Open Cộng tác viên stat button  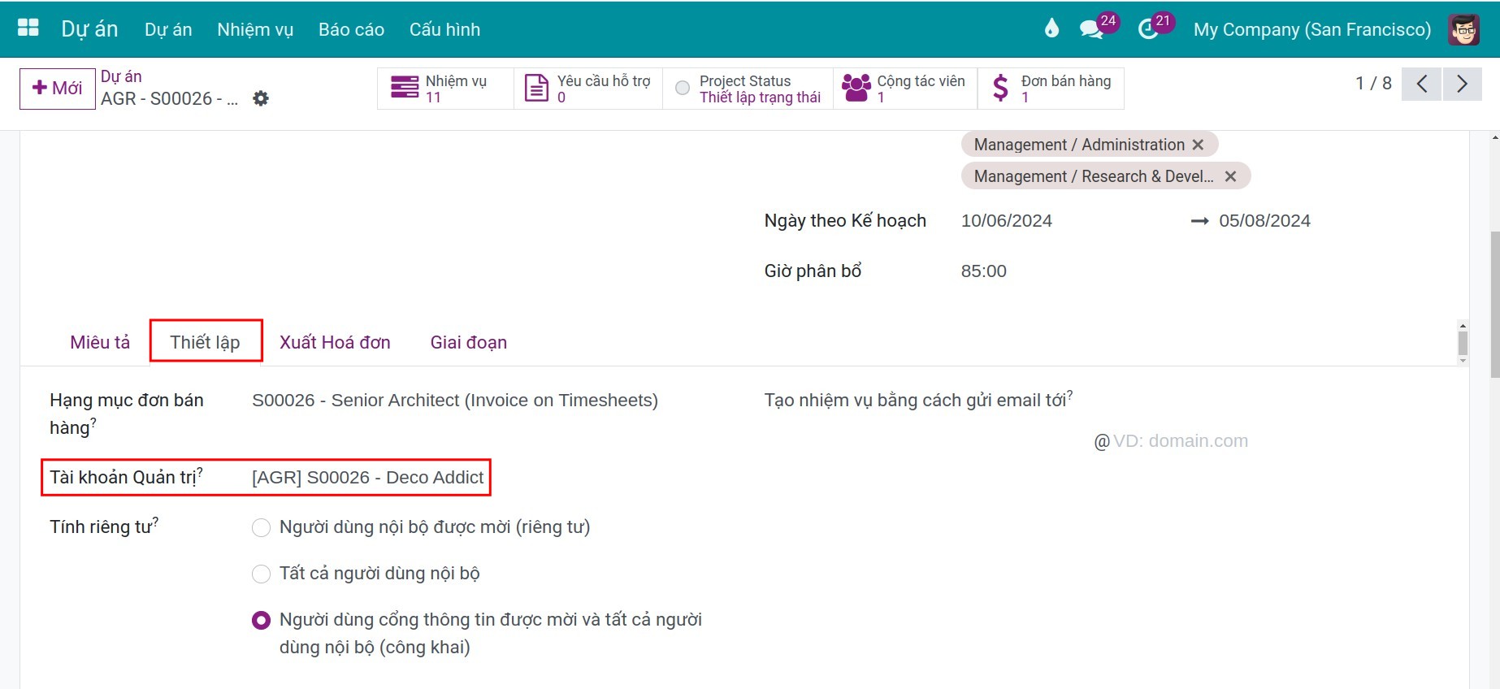pyautogui.click(x=905, y=89)
